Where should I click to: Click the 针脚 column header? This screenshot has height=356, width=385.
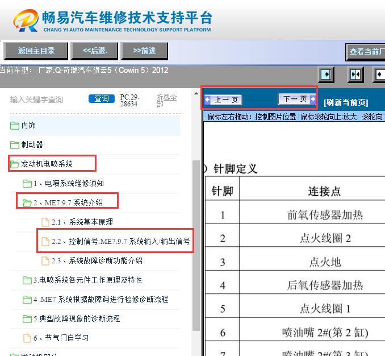click(222, 191)
